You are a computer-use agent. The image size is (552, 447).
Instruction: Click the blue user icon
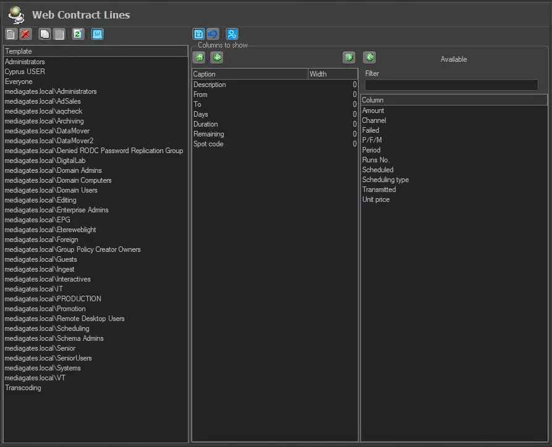click(x=232, y=35)
